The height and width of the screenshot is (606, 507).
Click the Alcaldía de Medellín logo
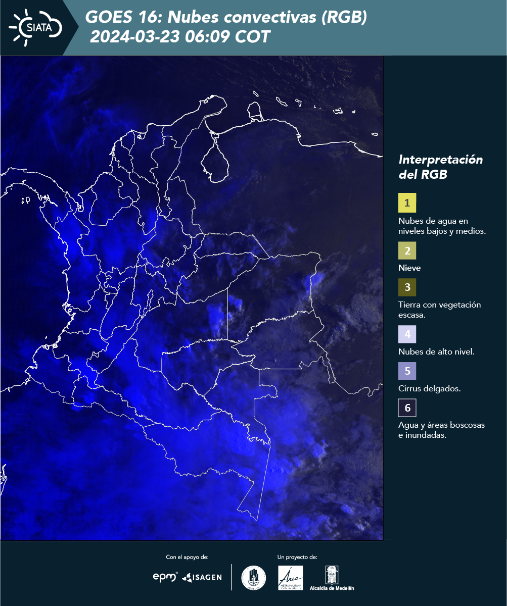[332, 578]
